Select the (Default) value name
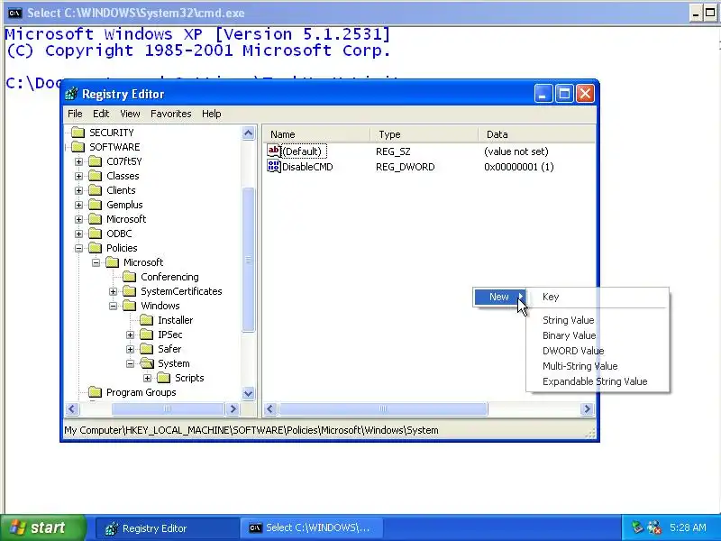The width and height of the screenshot is (721, 541). (x=302, y=151)
